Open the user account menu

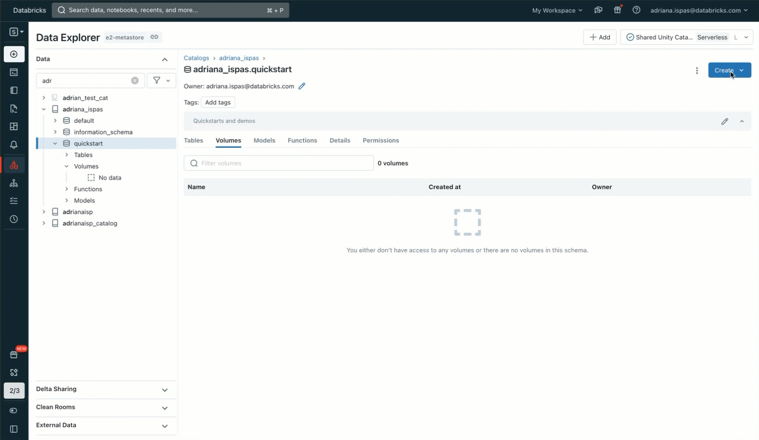click(699, 10)
